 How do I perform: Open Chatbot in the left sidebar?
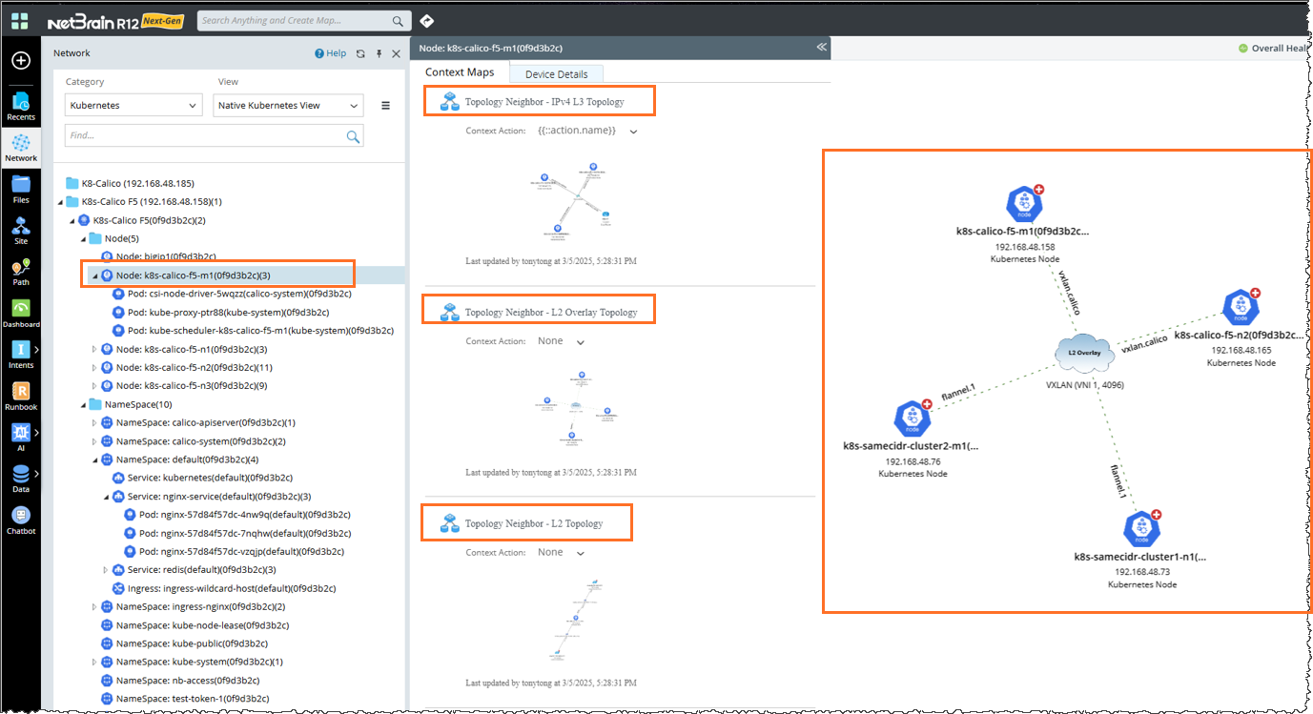(20, 520)
